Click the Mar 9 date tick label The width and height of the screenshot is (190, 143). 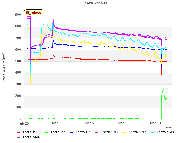[122, 123]
